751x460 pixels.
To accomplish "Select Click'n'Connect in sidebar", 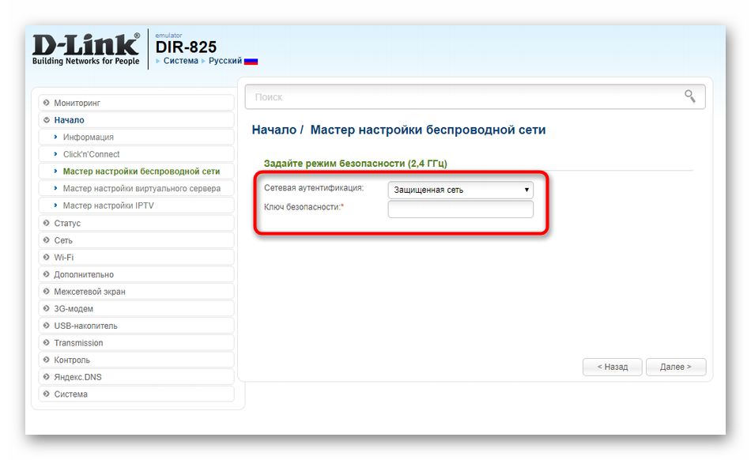I will coord(91,154).
